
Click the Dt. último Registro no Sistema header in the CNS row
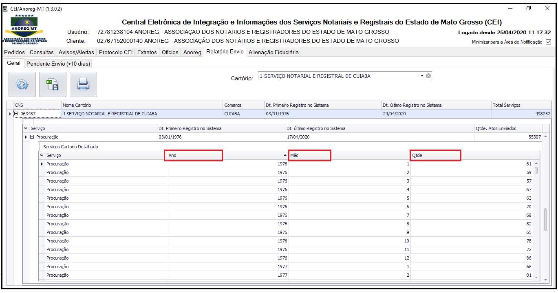pyautogui.click(x=436, y=105)
